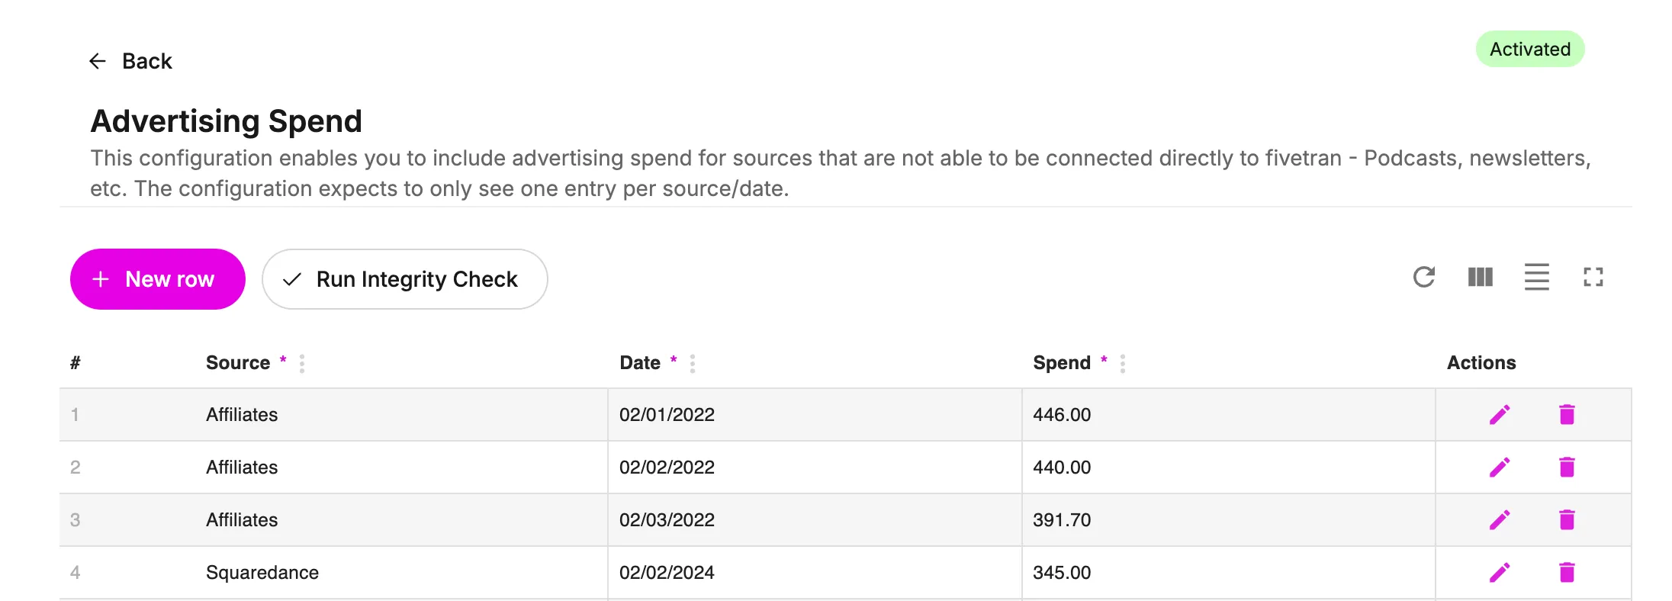Toggle fullscreen table view

click(x=1593, y=277)
